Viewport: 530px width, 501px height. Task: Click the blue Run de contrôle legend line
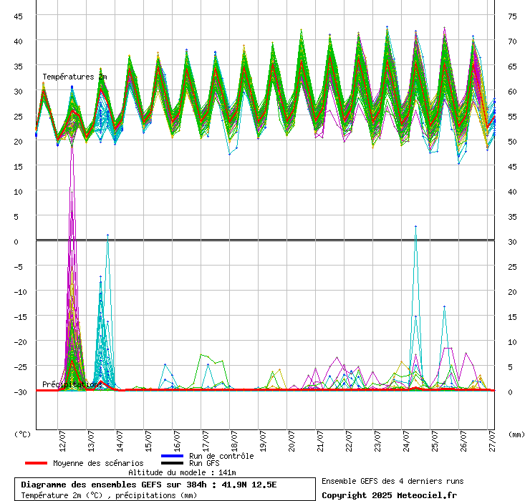click(x=172, y=456)
